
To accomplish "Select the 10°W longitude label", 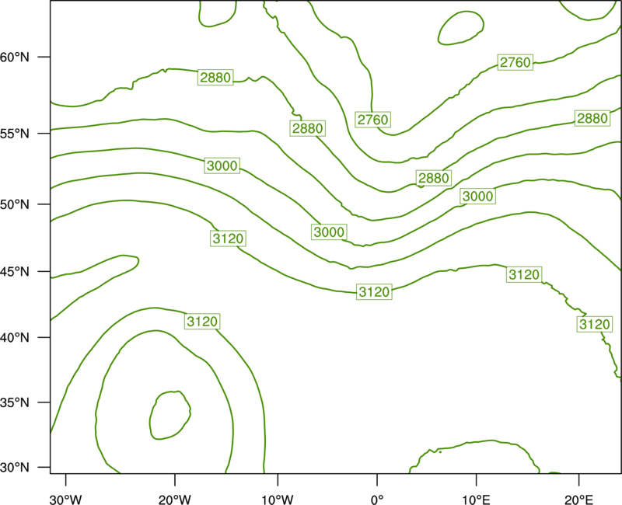I will click(x=278, y=500).
